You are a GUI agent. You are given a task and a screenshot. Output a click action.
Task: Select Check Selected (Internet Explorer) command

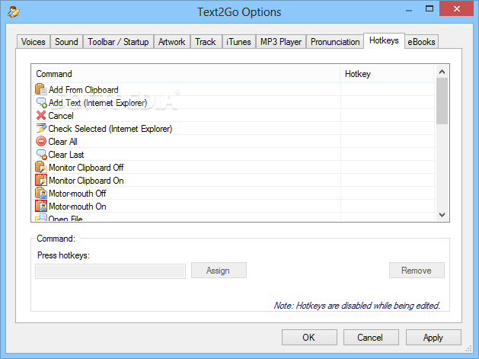(233, 129)
